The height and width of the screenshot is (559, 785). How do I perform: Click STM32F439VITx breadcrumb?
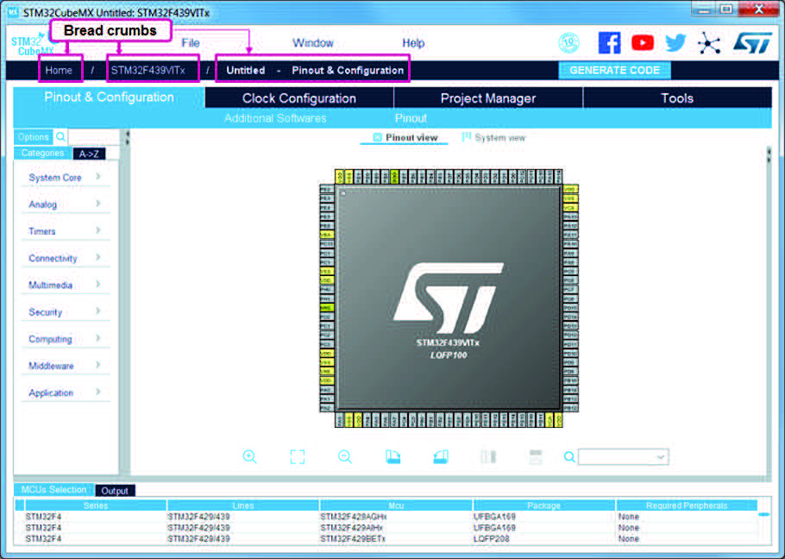[148, 71]
